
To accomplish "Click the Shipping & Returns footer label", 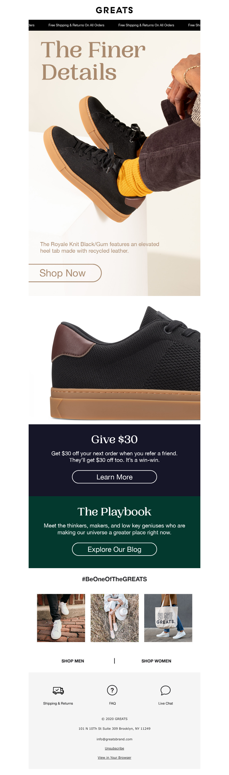I will pyautogui.click(x=58, y=703).
